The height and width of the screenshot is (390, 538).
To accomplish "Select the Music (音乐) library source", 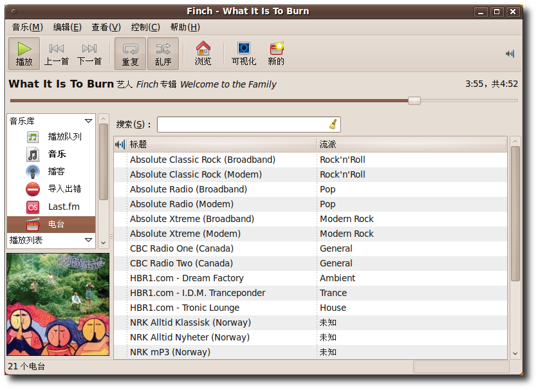I will pyautogui.click(x=51, y=154).
